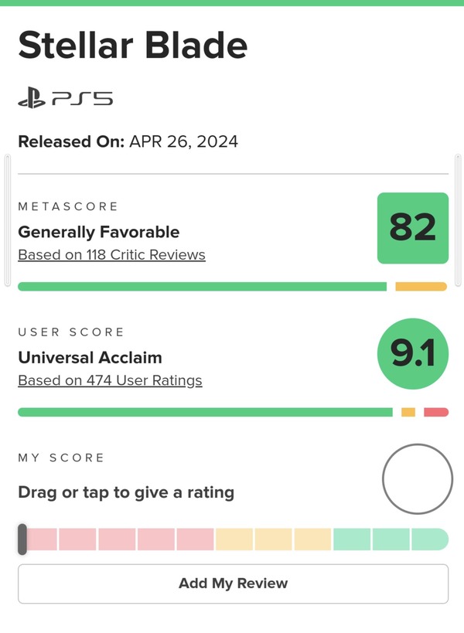Click the green Metascore 82 badge
The height and width of the screenshot is (633, 464).
413,228
